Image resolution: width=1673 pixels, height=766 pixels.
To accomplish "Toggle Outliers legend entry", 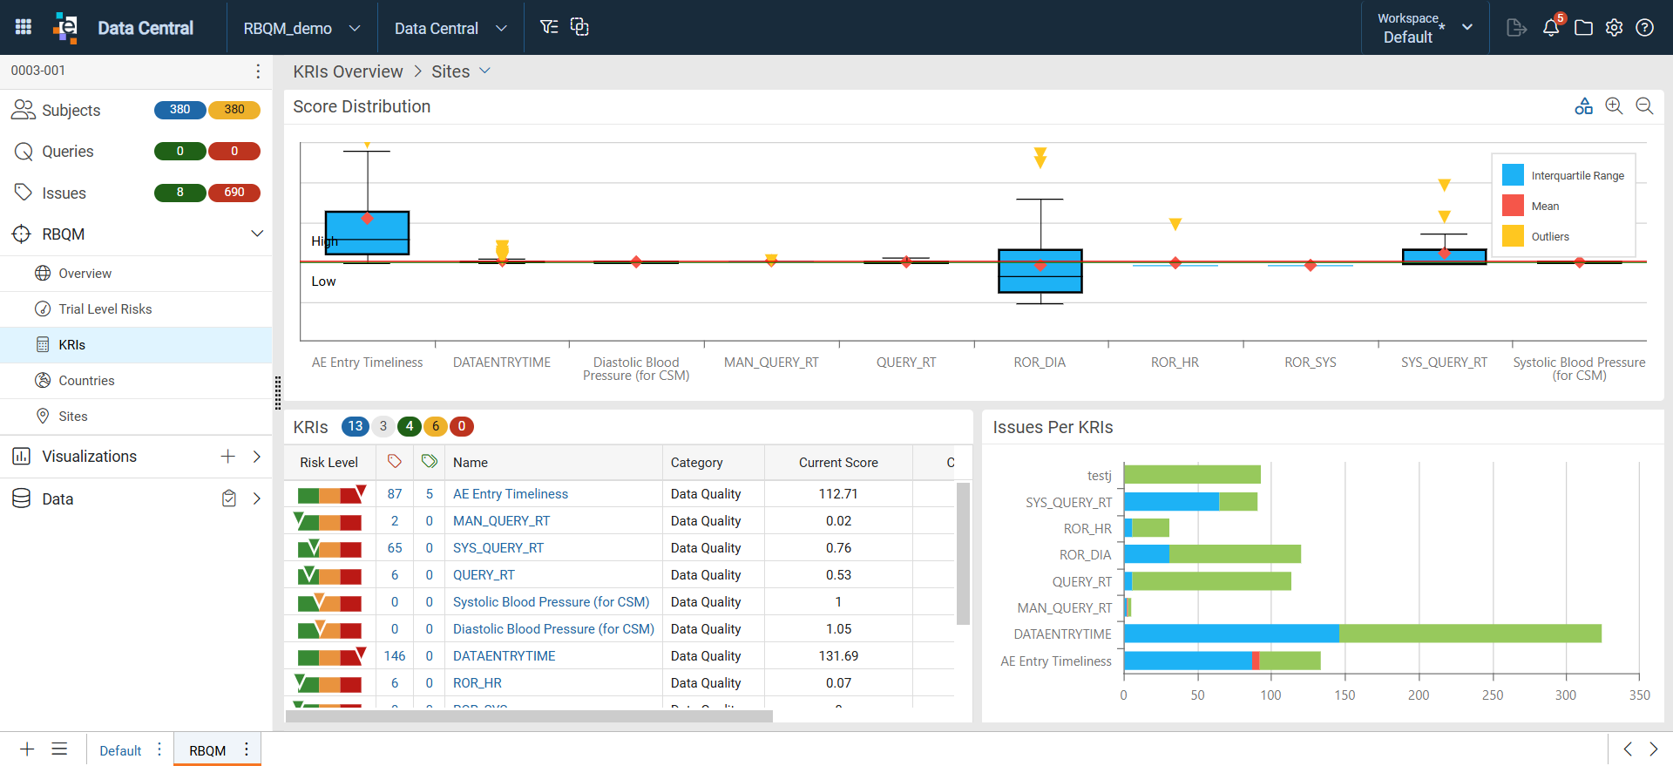I will pyautogui.click(x=1535, y=236).
